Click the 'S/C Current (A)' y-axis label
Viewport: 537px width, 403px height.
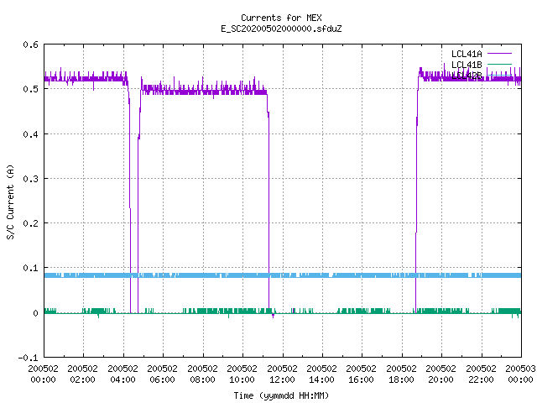pyautogui.click(x=11, y=201)
